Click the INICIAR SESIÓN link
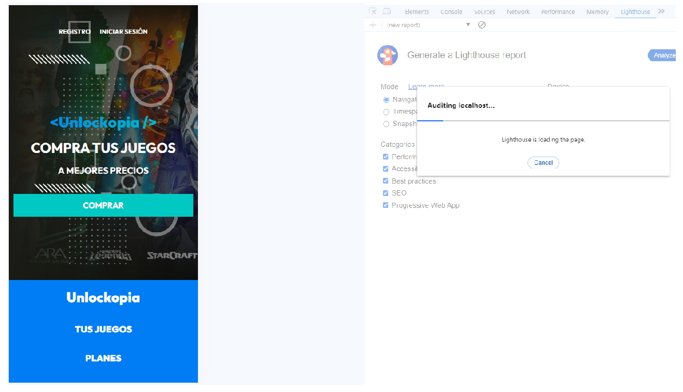 [123, 32]
